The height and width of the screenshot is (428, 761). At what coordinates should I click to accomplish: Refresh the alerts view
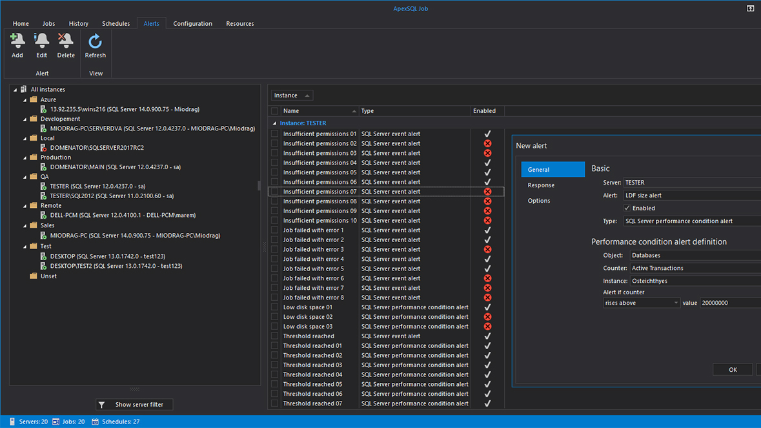click(x=95, y=41)
